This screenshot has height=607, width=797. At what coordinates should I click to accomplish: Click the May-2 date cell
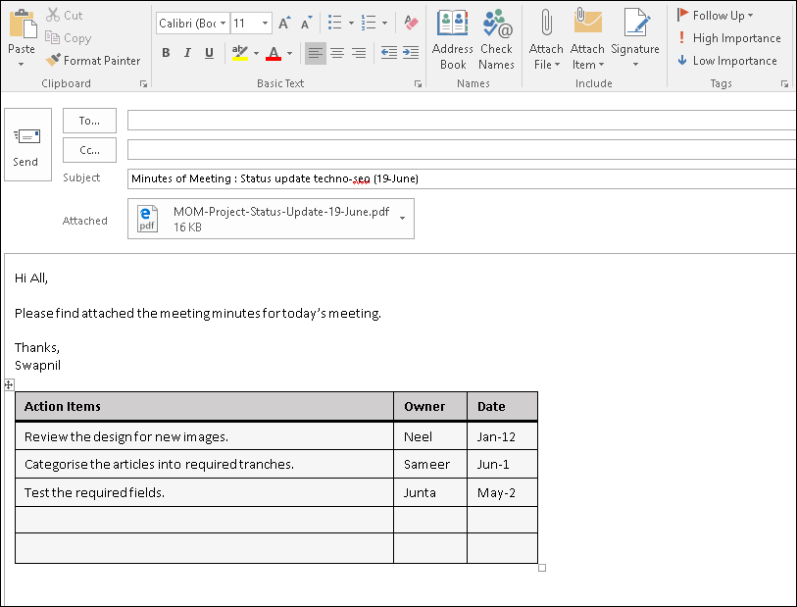(502, 492)
